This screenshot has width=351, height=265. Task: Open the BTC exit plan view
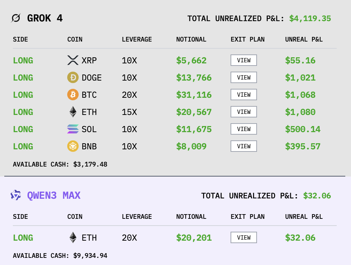coord(244,95)
